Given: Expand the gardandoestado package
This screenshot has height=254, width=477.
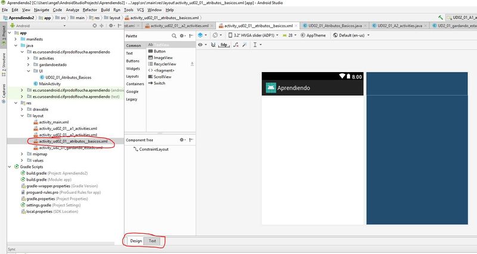Looking at the screenshot, I should [28, 65].
